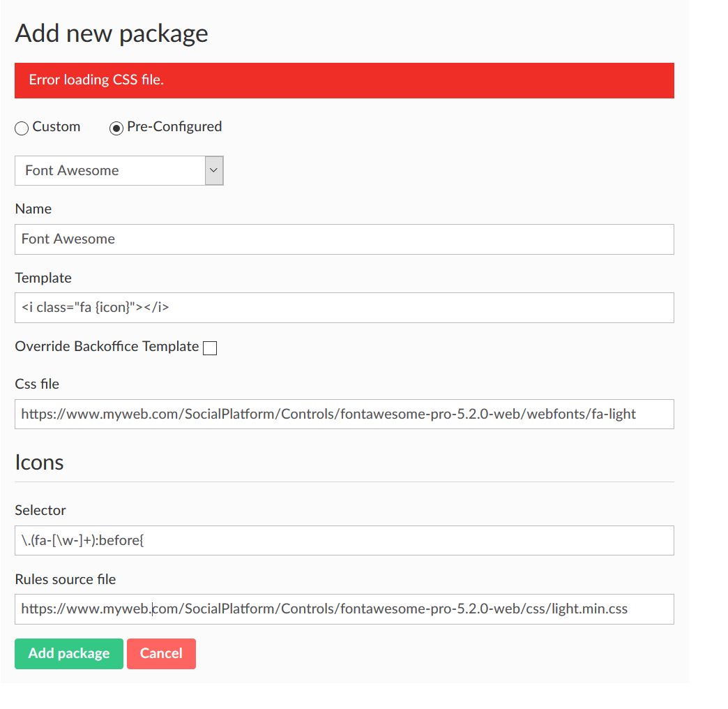Click the Cancel button
This screenshot has height=709, width=728.
[x=161, y=654]
